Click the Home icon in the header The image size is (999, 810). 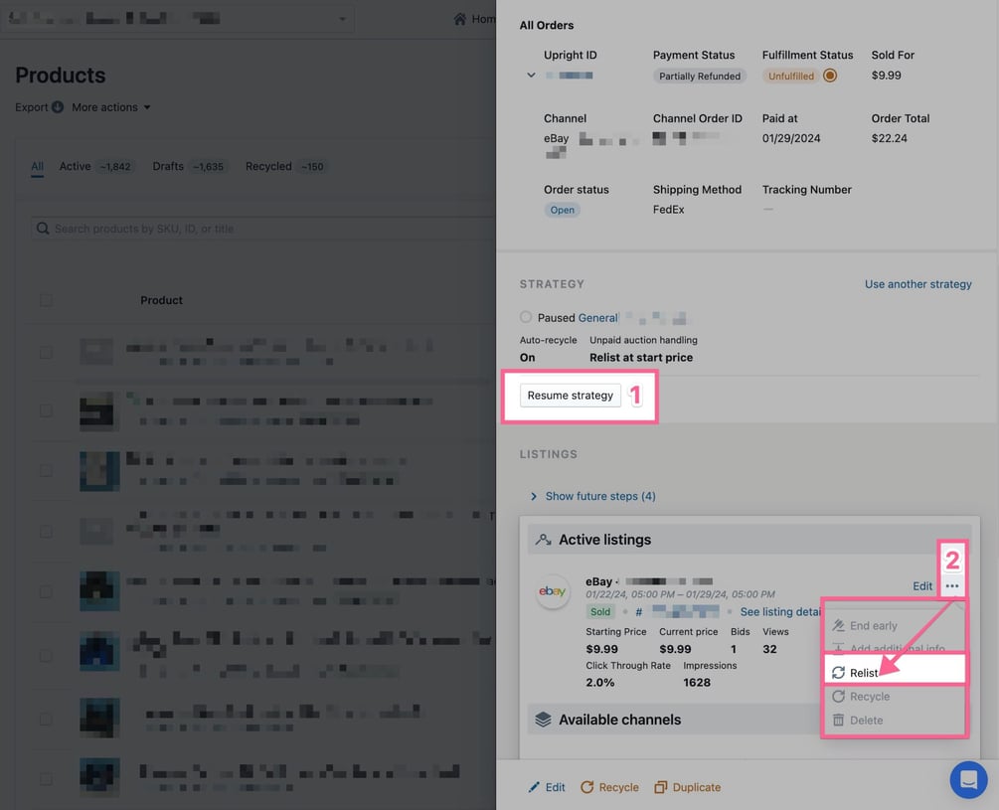pos(456,17)
